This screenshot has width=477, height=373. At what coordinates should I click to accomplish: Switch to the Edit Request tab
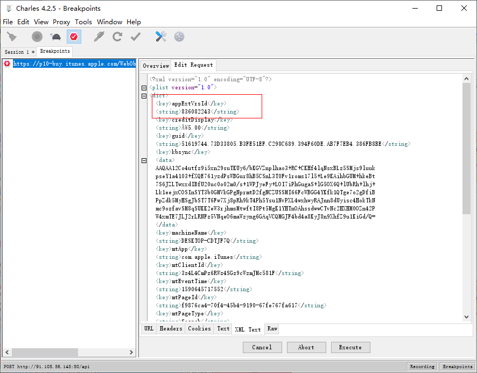tap(193, 65)
